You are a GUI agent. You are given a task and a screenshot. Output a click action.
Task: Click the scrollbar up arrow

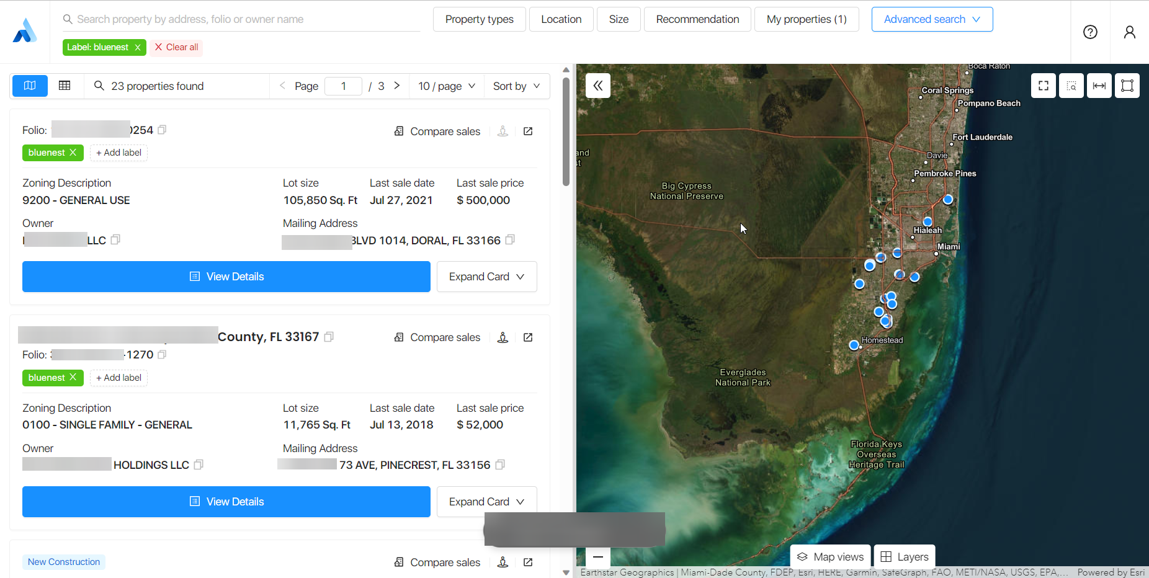[x=566, y=69]
